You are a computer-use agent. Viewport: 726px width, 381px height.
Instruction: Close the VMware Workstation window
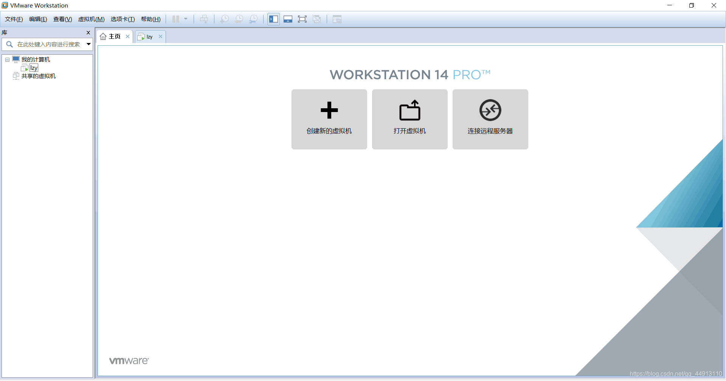tap(714, 5)
